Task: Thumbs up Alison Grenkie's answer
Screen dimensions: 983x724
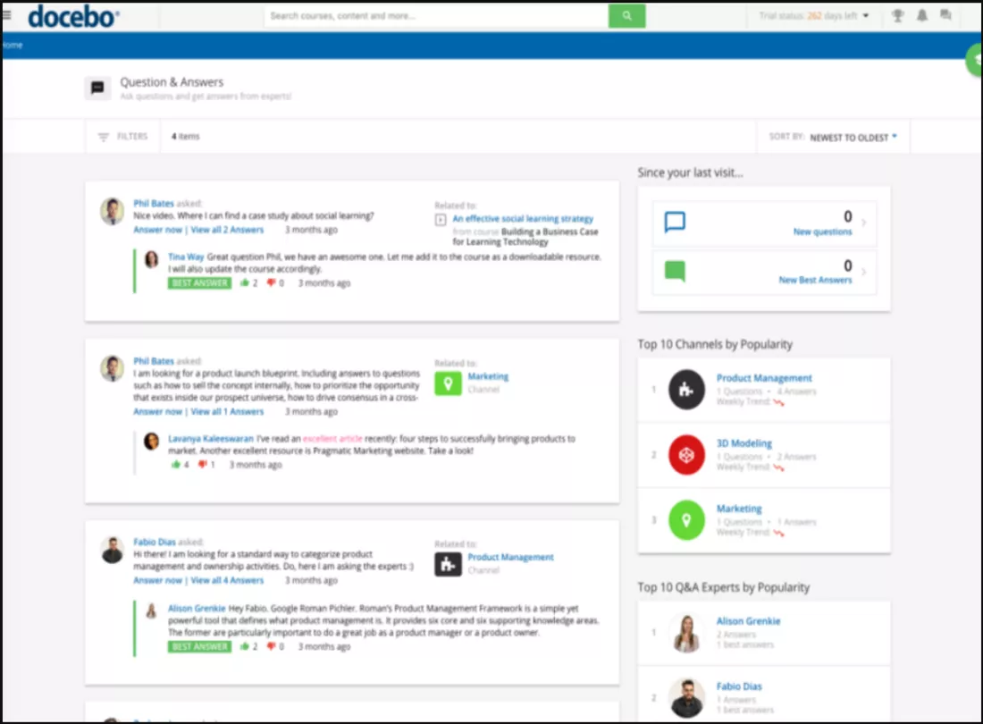Action: (x=244, y=646)
